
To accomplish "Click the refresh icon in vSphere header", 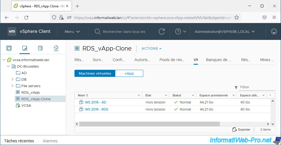I will [x=162, y=31].
